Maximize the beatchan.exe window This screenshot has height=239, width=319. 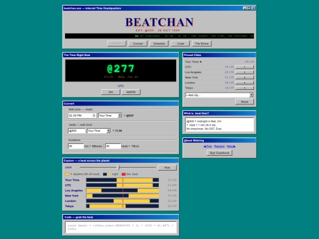(x=249, y=8)
